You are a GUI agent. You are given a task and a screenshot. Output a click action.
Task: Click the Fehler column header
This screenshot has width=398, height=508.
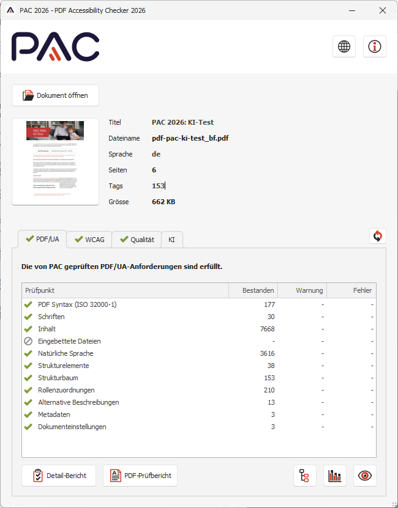click(351, 290)
